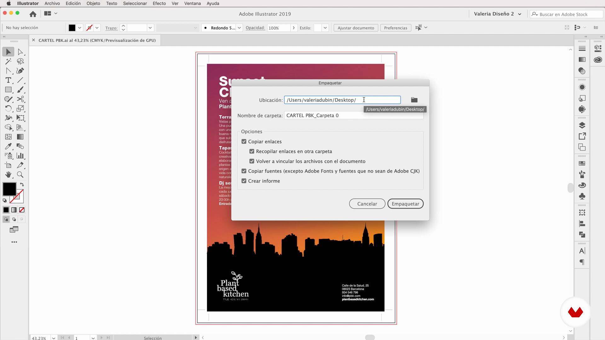Open the Valeria Diseño 2 workspace switcher
The height and width of the screenshot is (340, 605).
tap(497, 14)
